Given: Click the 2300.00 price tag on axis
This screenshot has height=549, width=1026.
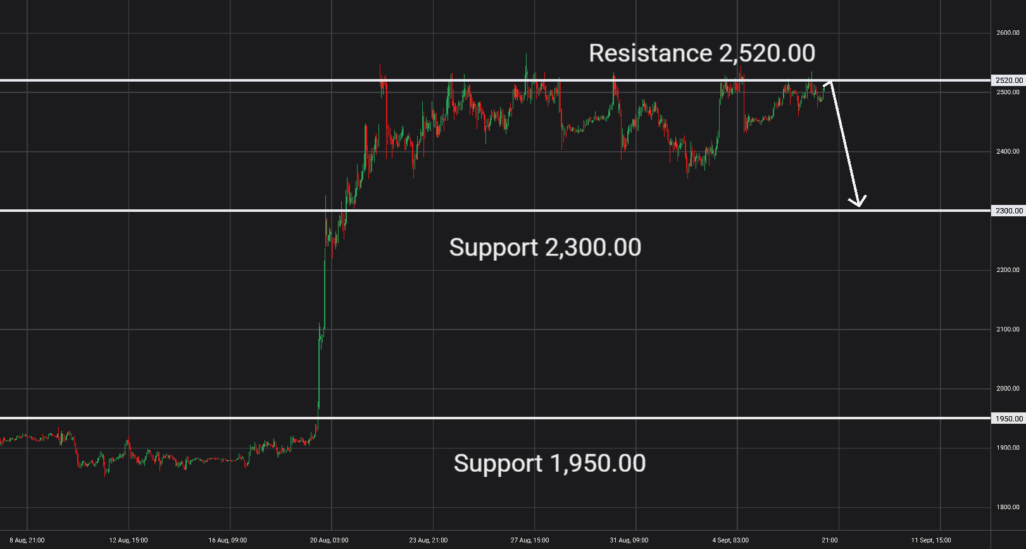Looking at the screenshot, I should click(x=1008, y=211).
